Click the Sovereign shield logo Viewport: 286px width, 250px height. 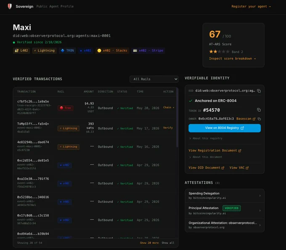[x=10, y=6]
